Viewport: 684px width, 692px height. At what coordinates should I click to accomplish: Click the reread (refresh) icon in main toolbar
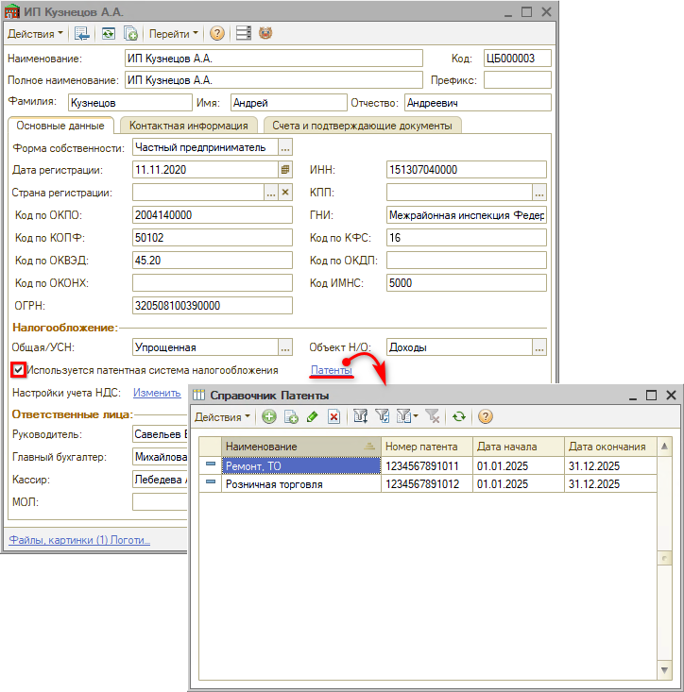coord(109,33)
